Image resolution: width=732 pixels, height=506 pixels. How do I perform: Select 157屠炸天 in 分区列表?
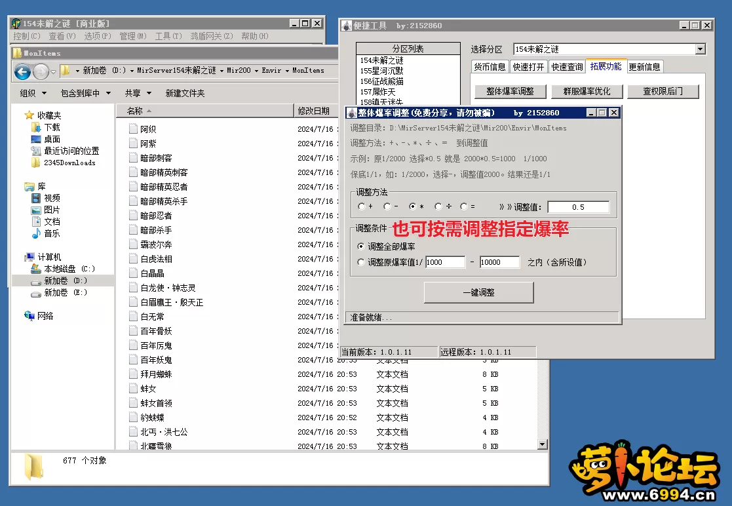[x=377, y=92]
